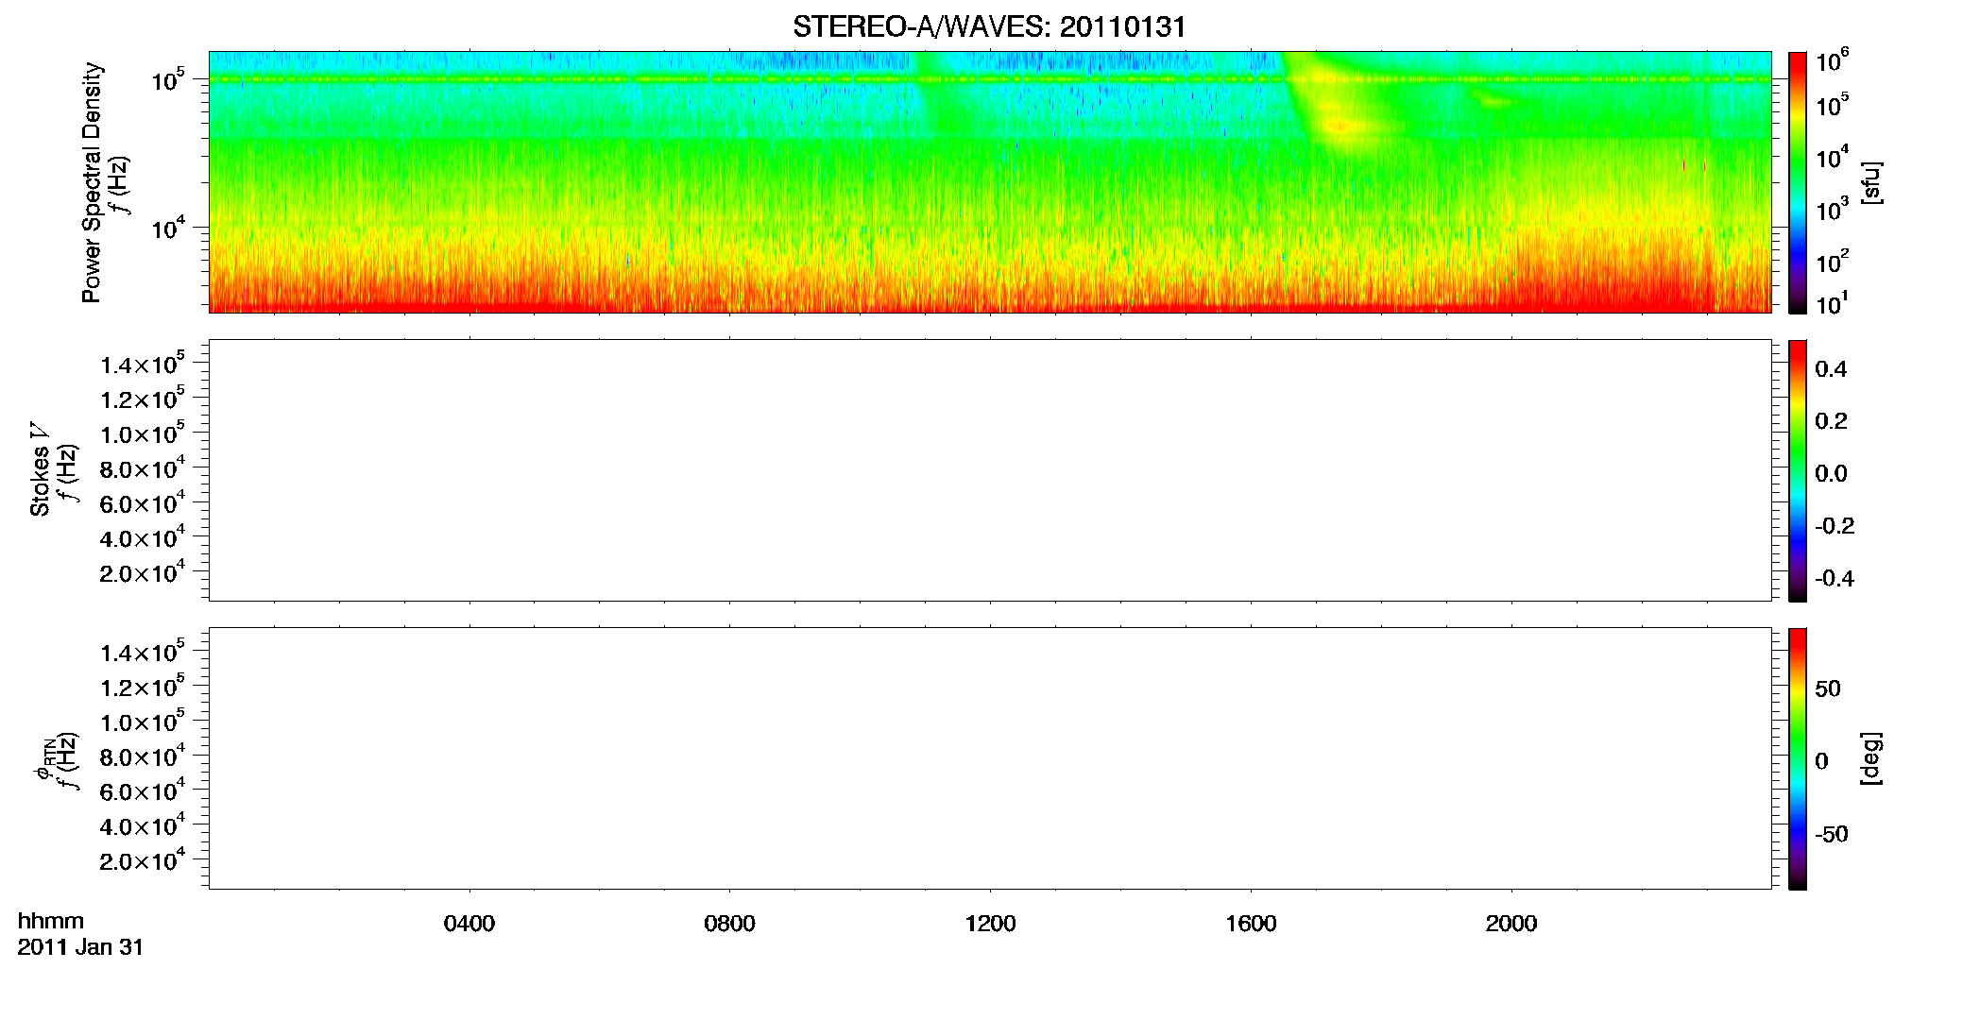The height and width of the screenshot is (1020, 1980).
Task: Click the empty Stokes V plot panel
Action: pyautogui.click(x=990, y=470)
